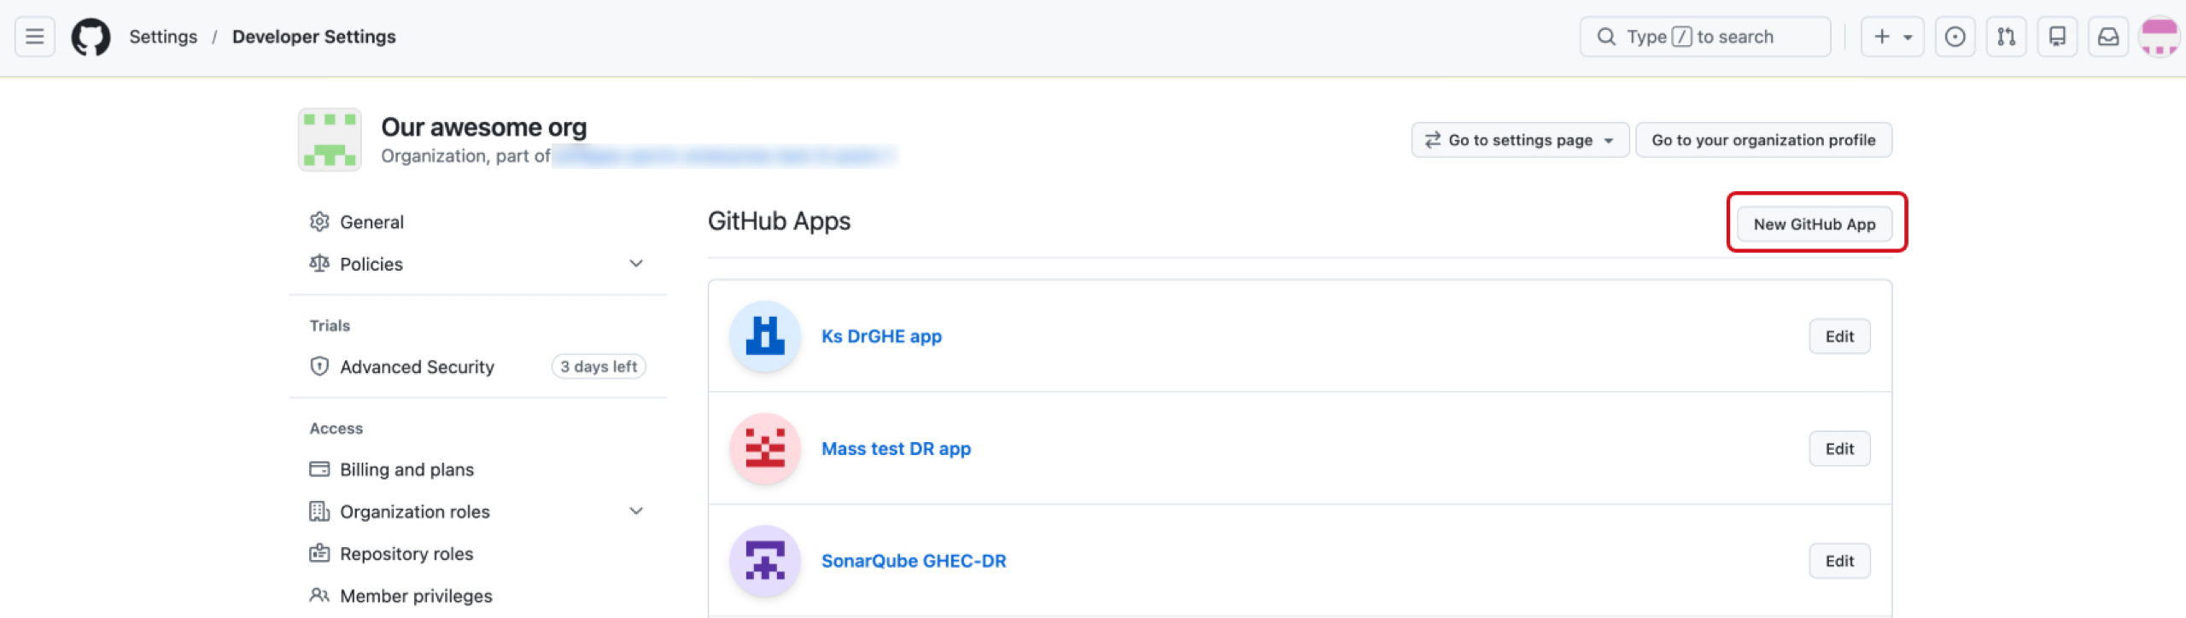Click Billing and plans card icon

coord(319,469)
